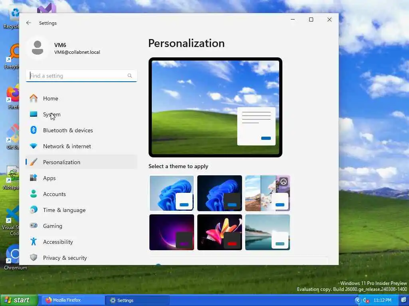The height and width of the screenshot is (306, 409).
Task: Go to Accessibility label
Action: click(x=58, y=242)
